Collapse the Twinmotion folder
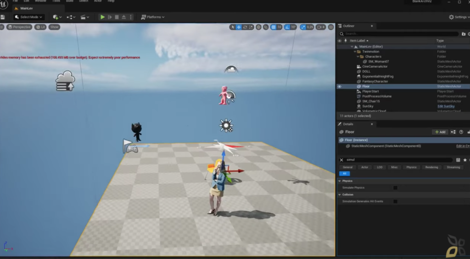The image size is (470, 259). (x=355, y=52)
